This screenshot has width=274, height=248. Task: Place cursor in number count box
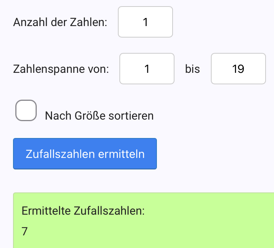click(x=145, y=22)
